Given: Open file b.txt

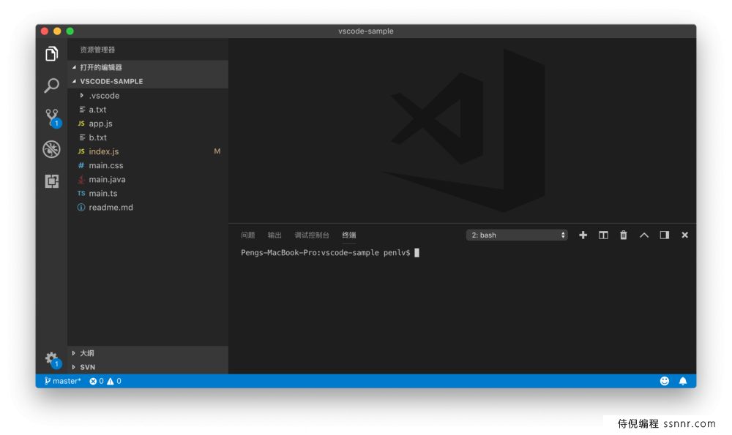Looking at the screenshot, I should [148, 137].
